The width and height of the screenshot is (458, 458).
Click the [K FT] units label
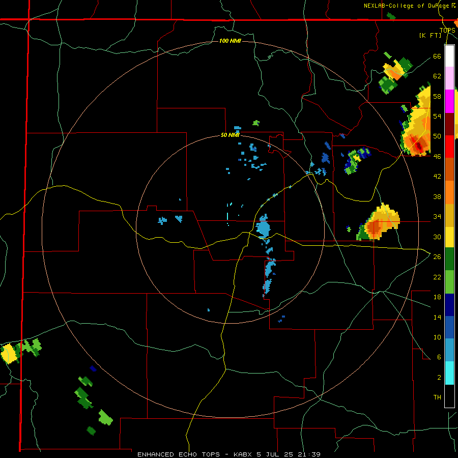430,35
